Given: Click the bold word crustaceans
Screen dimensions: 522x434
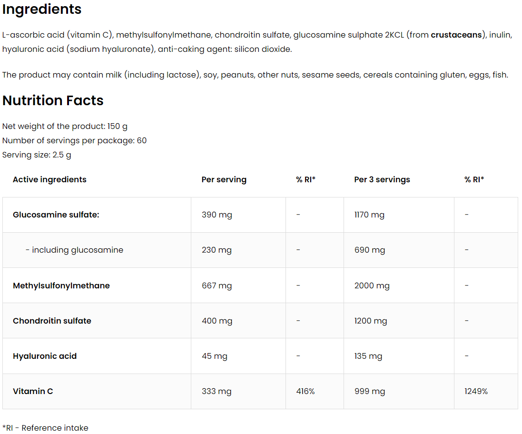Looking at the screenshot, I should point(456,35).
